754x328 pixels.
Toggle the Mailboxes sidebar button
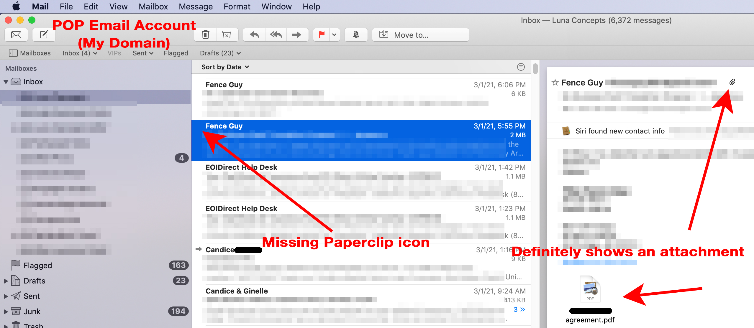[x=29, y=53]
